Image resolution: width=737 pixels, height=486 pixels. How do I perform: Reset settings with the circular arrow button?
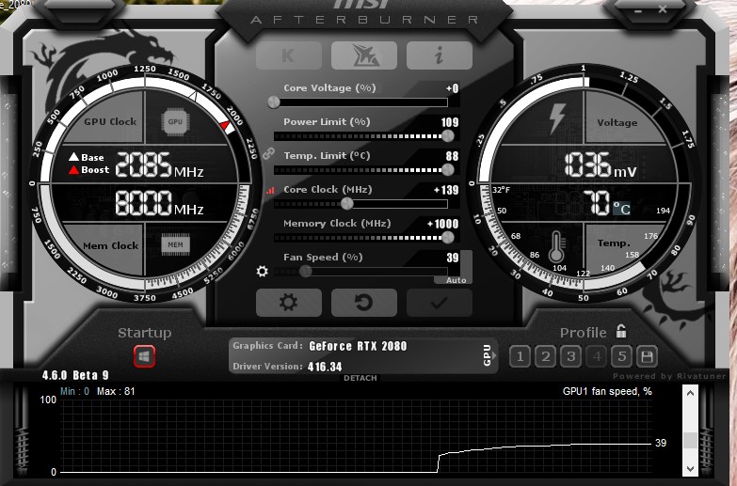click(x=364, y=303)
